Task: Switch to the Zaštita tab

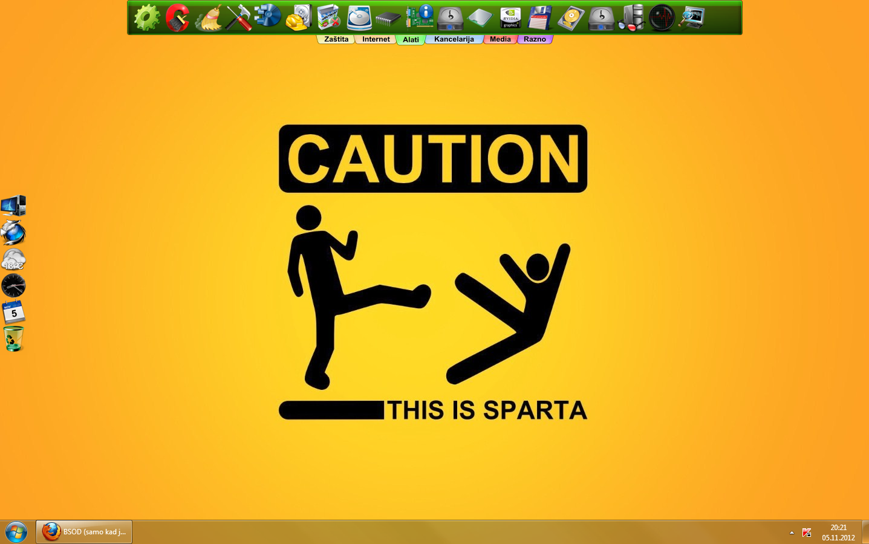Action: (x=336, y=39)
